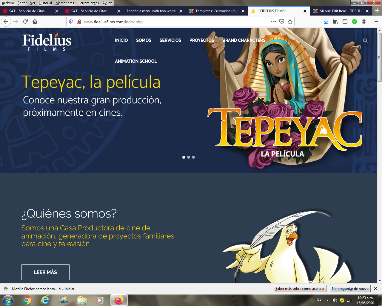Switch to the Menus: Edit Item - FIDELIUS tab
The width and height of the screenshot is (382, 306).
341,11
